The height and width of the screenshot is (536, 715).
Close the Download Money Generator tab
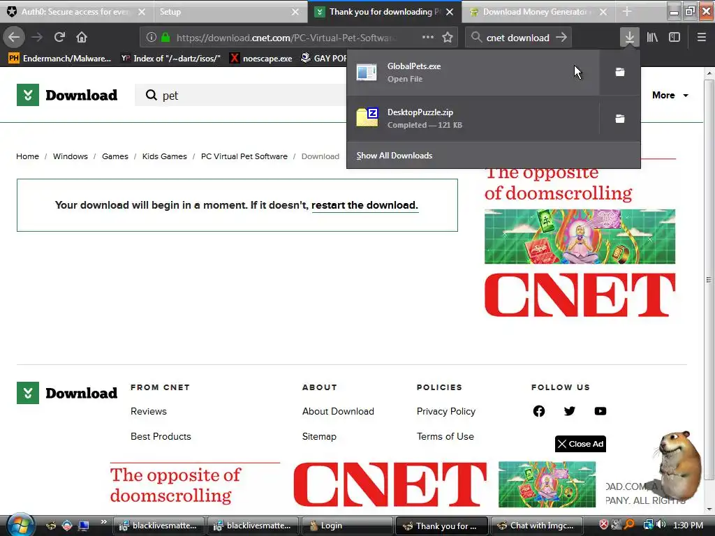point(603,12)
